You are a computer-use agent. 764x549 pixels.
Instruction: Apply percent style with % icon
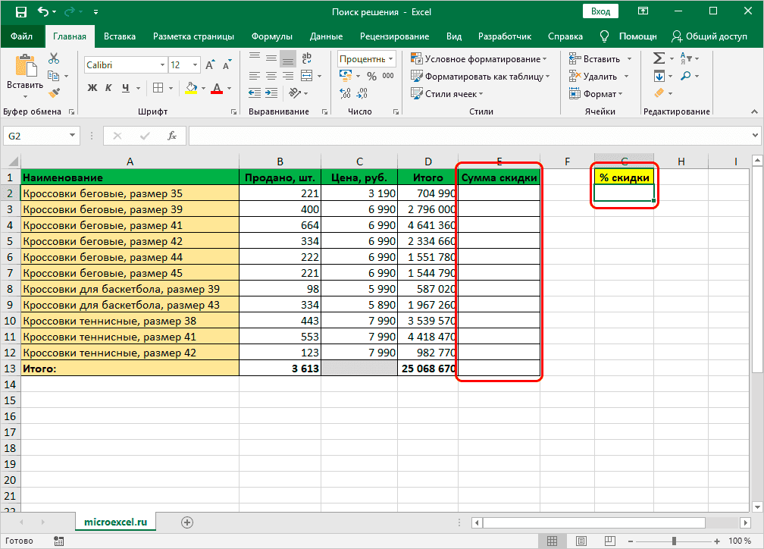click(x=371, y=76)
